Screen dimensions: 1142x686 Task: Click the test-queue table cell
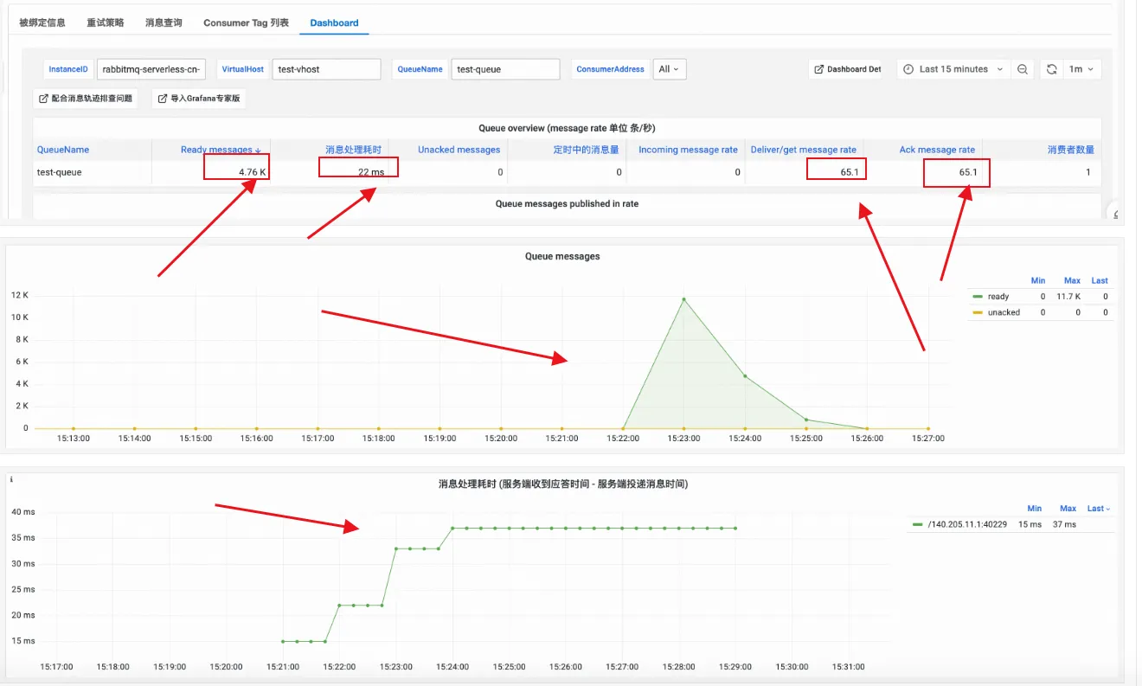click(x=60, y=172)
